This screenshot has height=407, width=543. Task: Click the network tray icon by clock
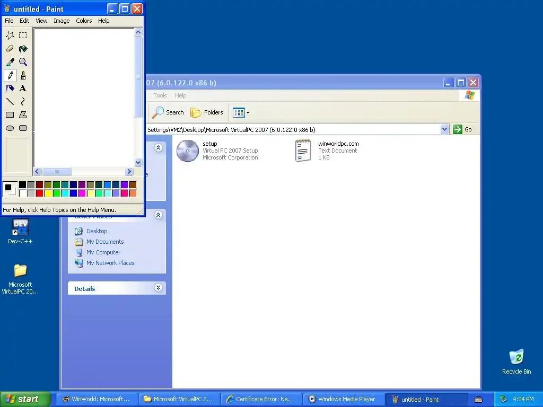pos(504,399)
